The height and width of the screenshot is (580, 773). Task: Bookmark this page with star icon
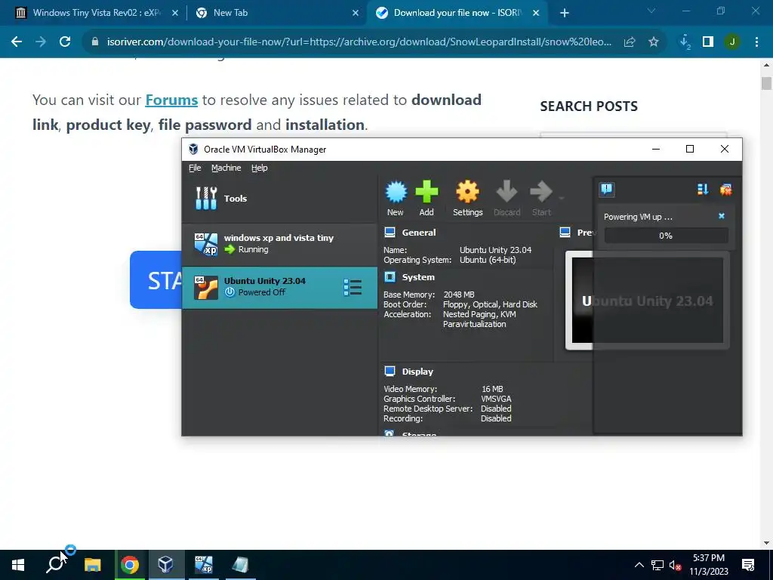coord(654,42)
